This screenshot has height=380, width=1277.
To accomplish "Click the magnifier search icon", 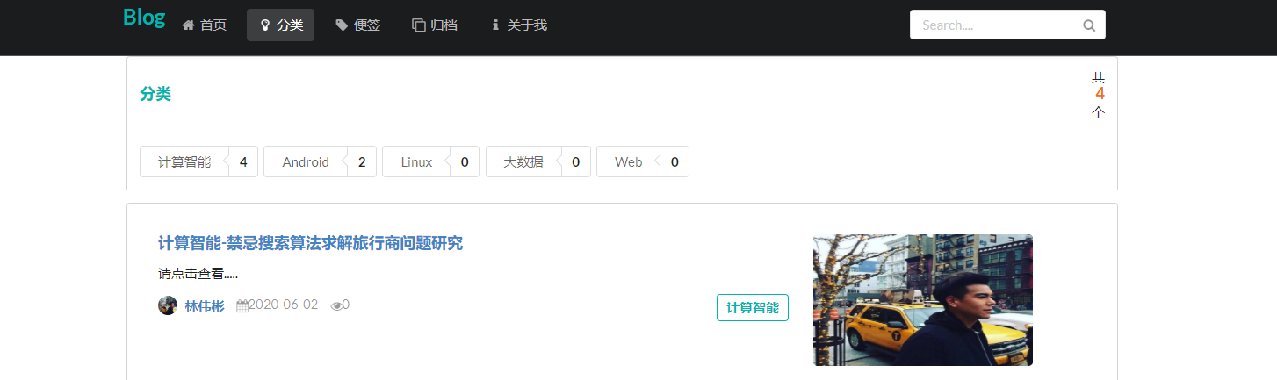I will (x=1089, y=25).
